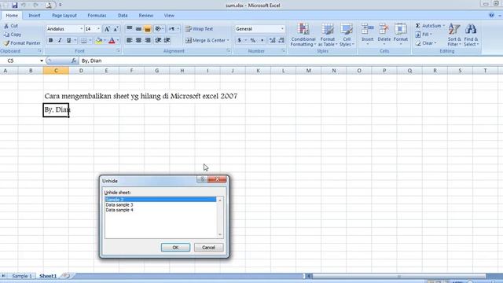Open Sort & Filter menu
The width and height of the screenshot is (503, 283).
point(454,35)
